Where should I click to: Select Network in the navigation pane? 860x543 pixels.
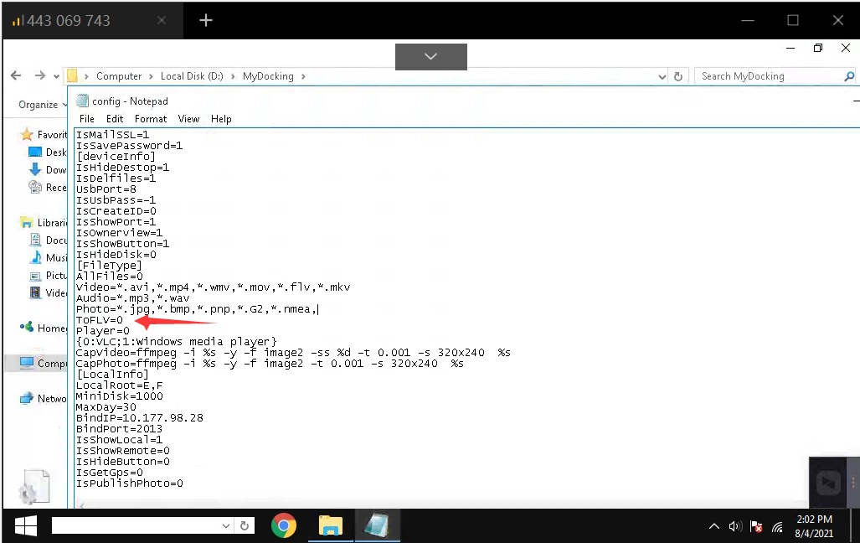(51, 399)
